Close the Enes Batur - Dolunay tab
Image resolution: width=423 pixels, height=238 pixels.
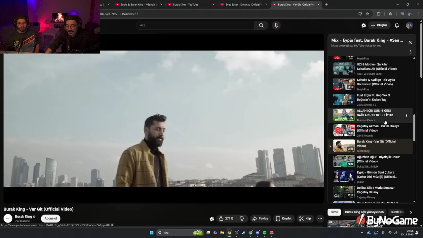pyautogui.click(x=266, y=5)
